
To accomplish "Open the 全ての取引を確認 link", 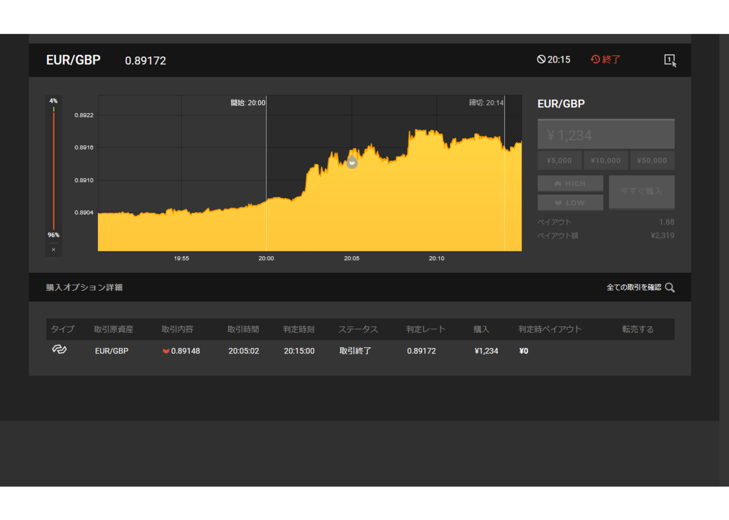I will (634, 287).
